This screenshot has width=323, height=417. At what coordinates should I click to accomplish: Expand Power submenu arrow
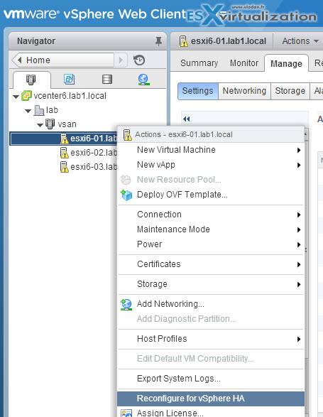[299, 244]
